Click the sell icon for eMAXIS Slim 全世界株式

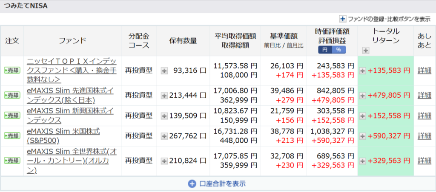click(11, 161)
